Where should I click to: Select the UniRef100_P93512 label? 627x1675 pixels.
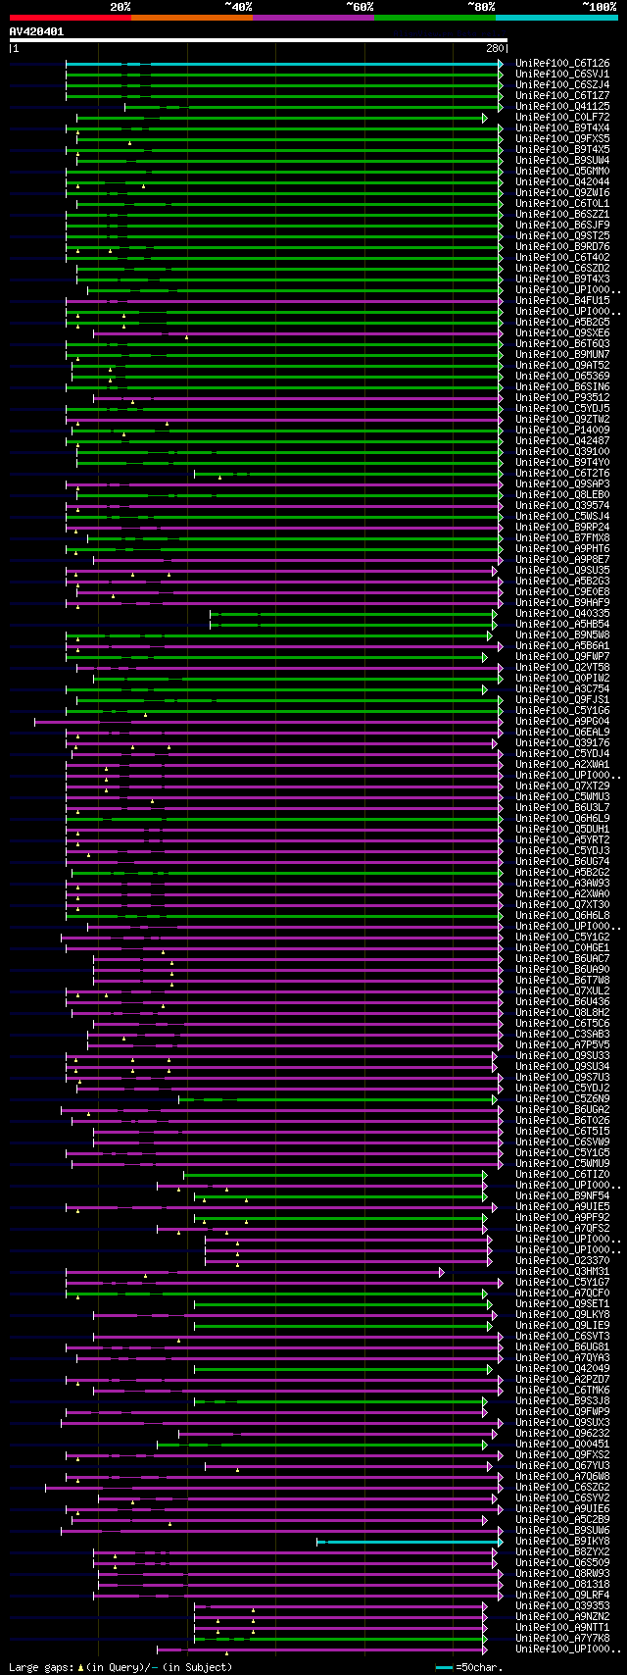[x=562, y=398]
